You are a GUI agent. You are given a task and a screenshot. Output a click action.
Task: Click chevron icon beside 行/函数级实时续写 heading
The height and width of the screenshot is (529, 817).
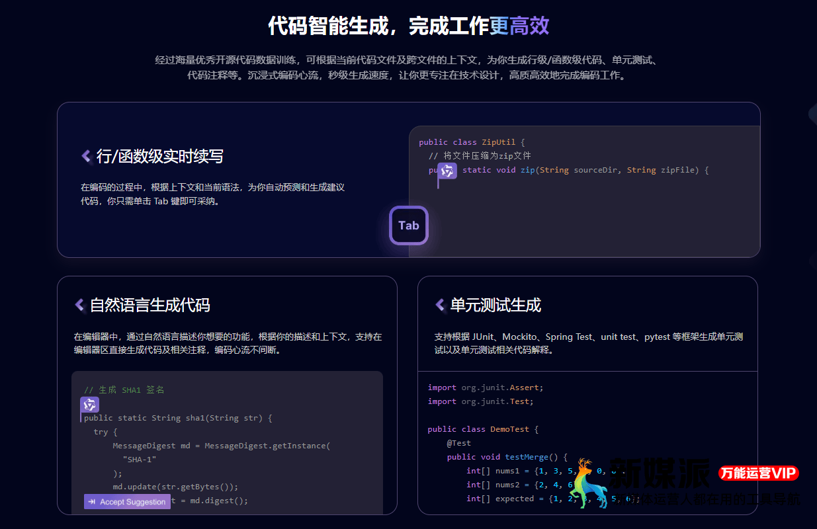tap(86, 156)
